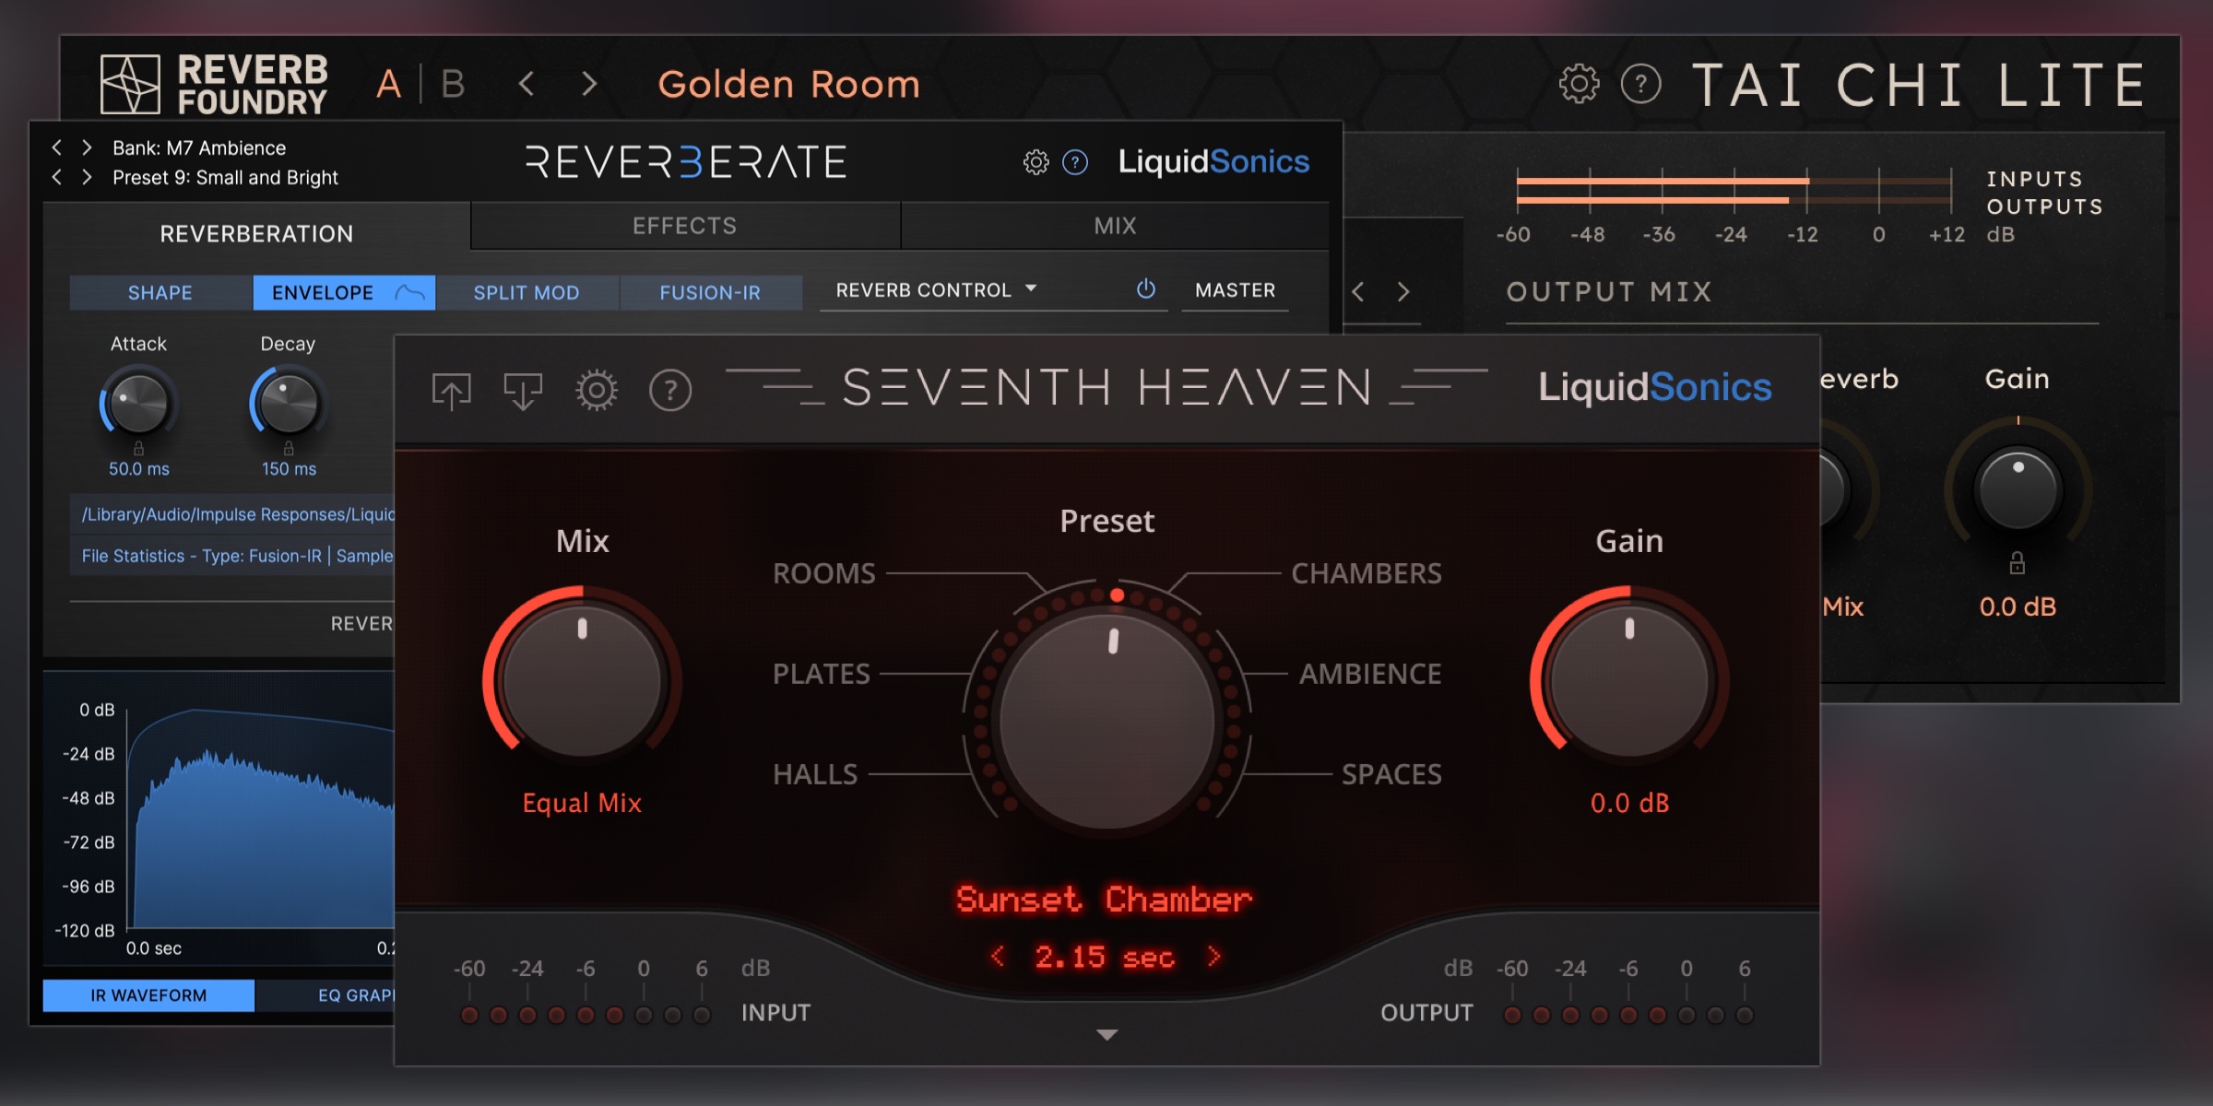Open the Seventh Heaven settings gear
Screen dimensions: 2213x1106
[x=596, y=389]
